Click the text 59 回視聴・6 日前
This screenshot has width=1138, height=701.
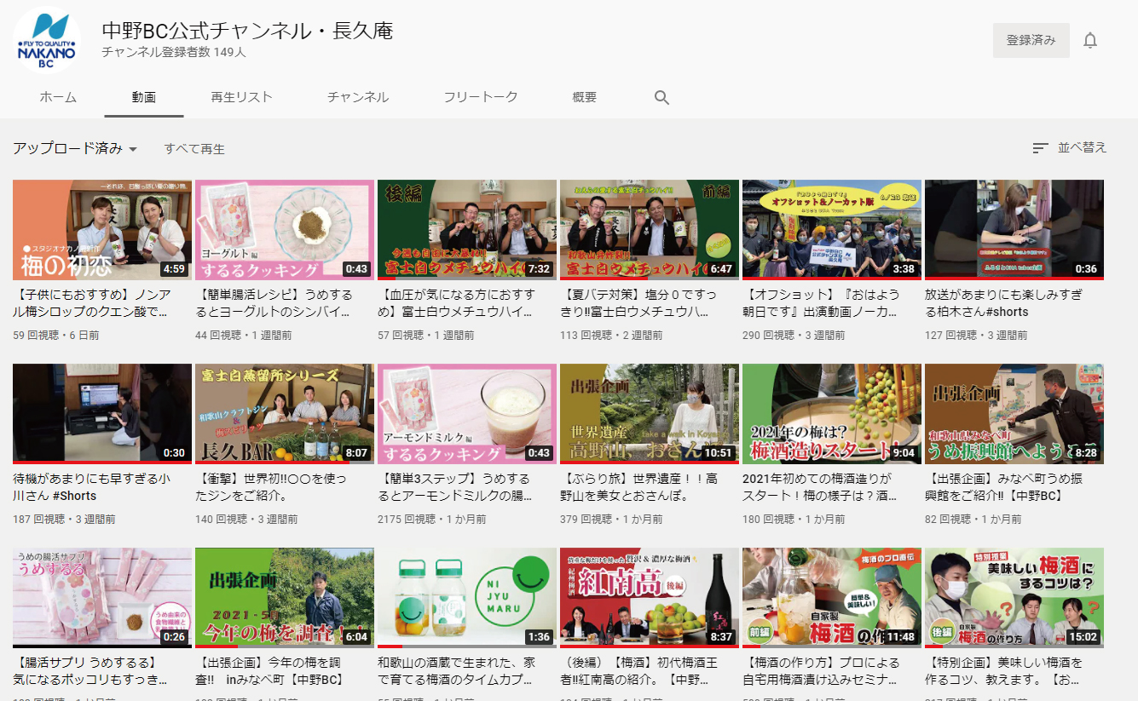coord(56,335)
